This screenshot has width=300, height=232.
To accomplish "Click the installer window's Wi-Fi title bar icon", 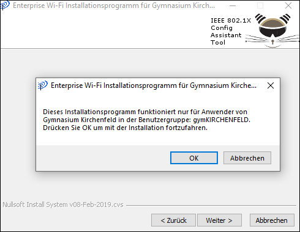I will pyautogui.click(x=4, y=5).
